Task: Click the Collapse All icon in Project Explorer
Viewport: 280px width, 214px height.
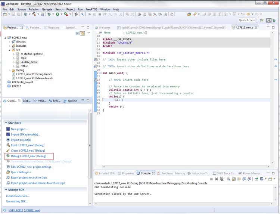Action: tap(77, 33)
